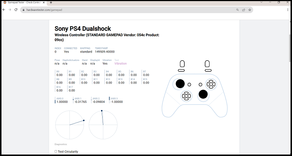This screenshot has width=292, height=156.
Task: Click the AXIS 2 value -0.09804
Action: 99,102
